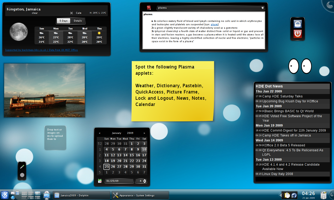Select the pencil icon in QuickAccess applet
The image size is (334, 200).
point(22,167)
